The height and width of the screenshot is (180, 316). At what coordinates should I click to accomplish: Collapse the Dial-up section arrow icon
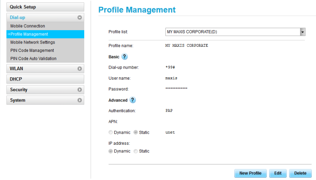pyautogui.click(x=79, y=17)
